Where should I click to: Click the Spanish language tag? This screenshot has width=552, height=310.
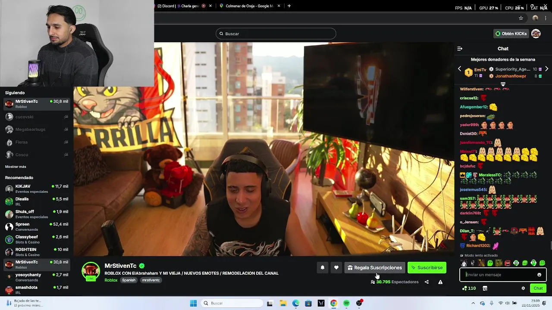tap(129, 280)
